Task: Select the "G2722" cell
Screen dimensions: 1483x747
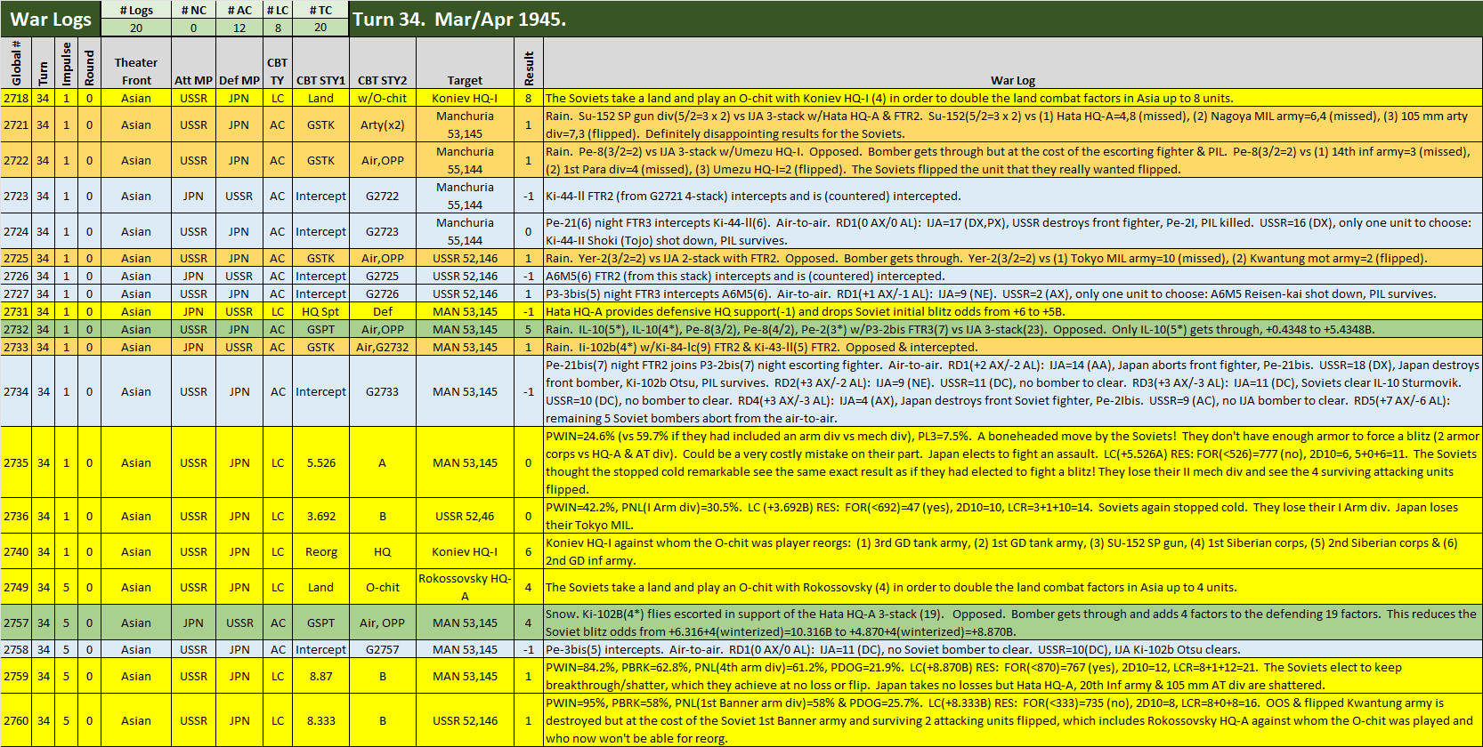Action: [x=383, y=196]
